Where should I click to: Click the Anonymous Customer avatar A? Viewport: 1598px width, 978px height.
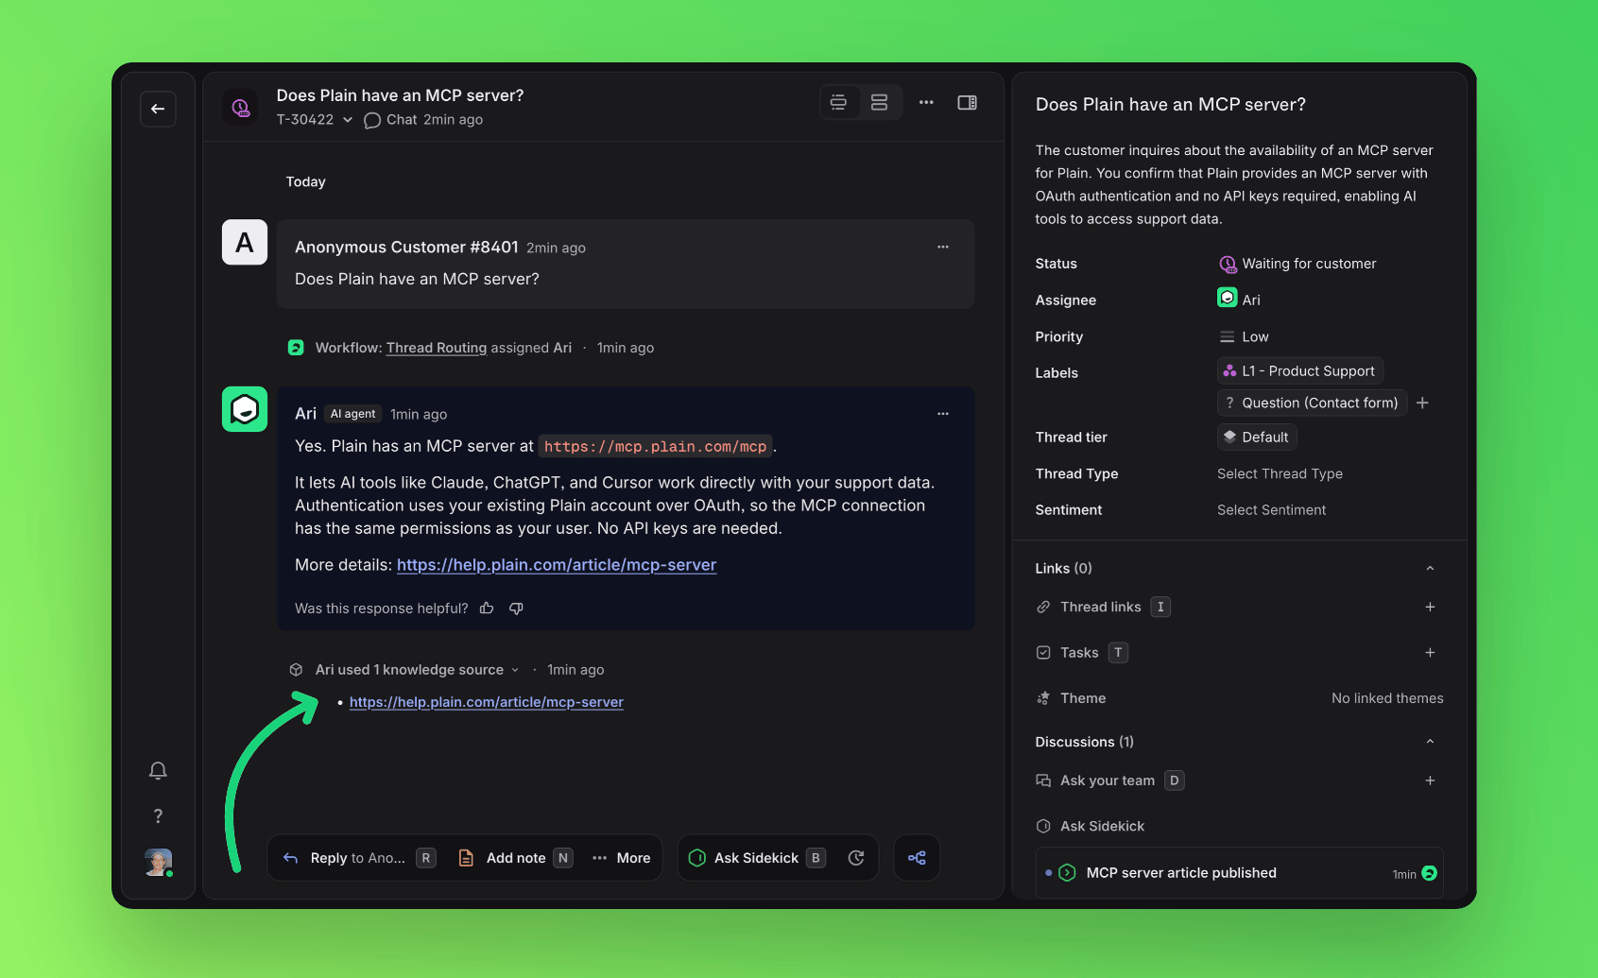coord(245,242)
